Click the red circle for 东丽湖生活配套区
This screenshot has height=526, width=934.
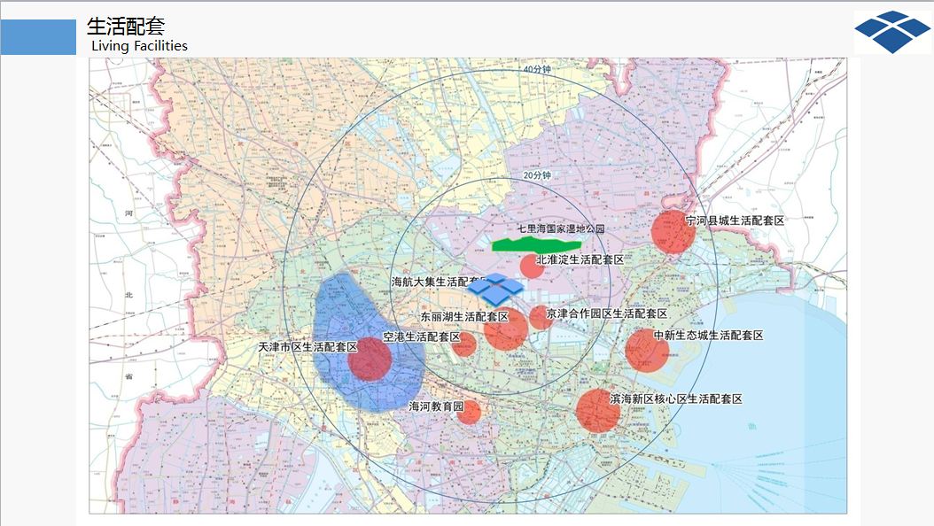(506, 330)
